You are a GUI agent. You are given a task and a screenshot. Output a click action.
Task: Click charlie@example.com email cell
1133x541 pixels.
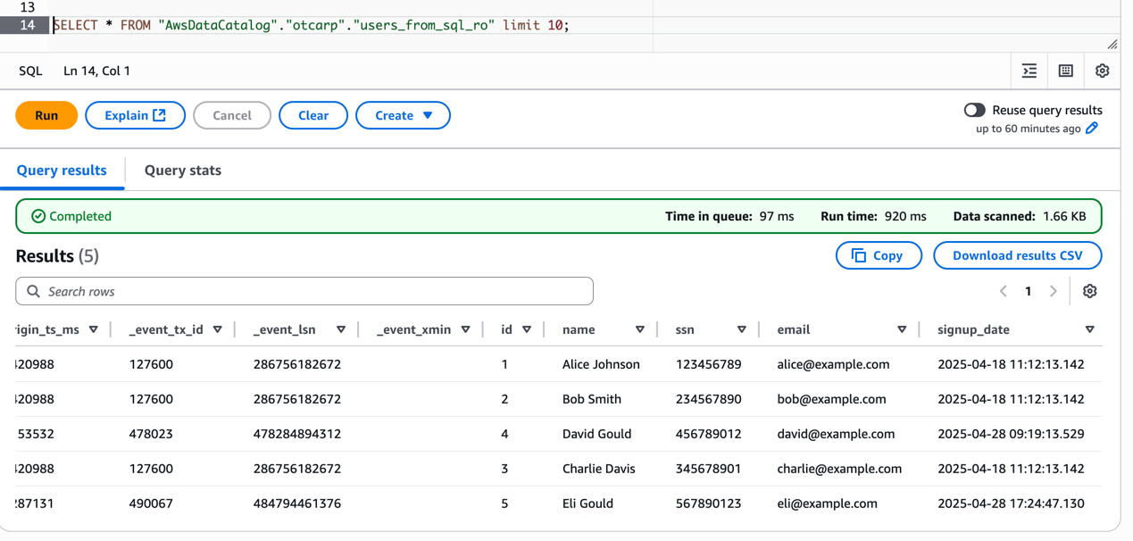tap(839, 469)
